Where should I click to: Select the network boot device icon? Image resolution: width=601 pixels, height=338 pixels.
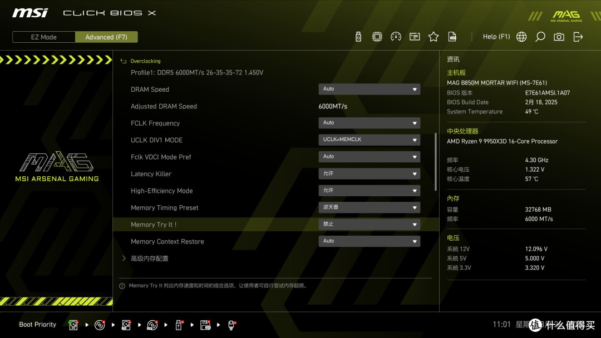coord(231,325)
